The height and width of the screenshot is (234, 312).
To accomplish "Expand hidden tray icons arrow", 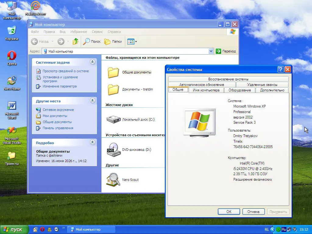I will [273, 229].
